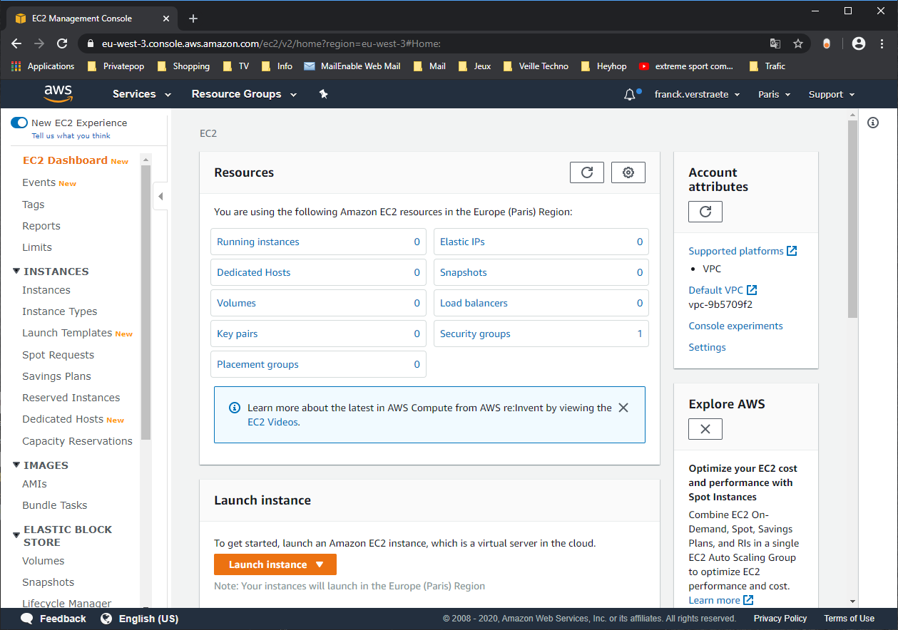
Task: Close the Explore AWS panel
Action: coord(705,429)
